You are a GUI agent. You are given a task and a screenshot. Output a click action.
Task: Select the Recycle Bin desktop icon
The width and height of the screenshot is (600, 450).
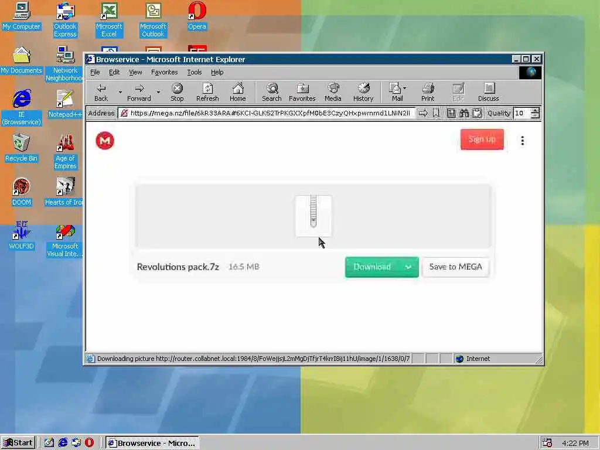21,148
